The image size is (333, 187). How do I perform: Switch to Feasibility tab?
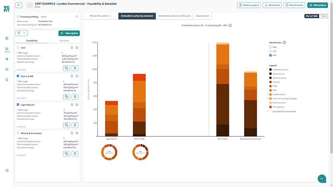32,40
